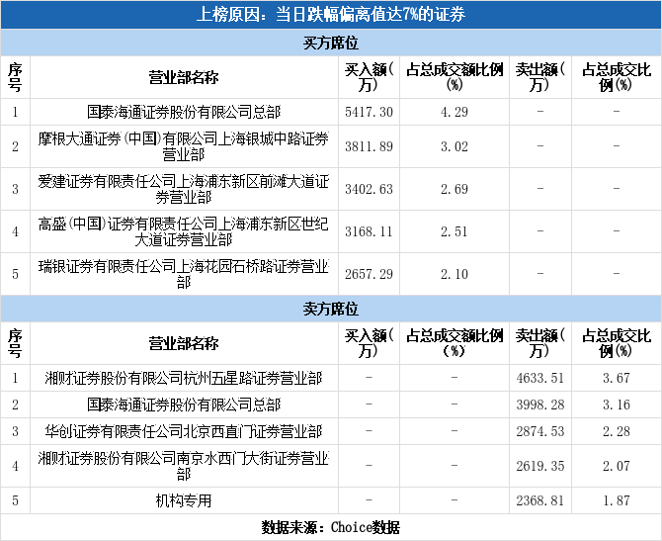The width and height of the screenshot is (662, 541).
Task: Click seller table '占总成交比例(%)' header
Action: pyautogui.click(x=617, y=343)
